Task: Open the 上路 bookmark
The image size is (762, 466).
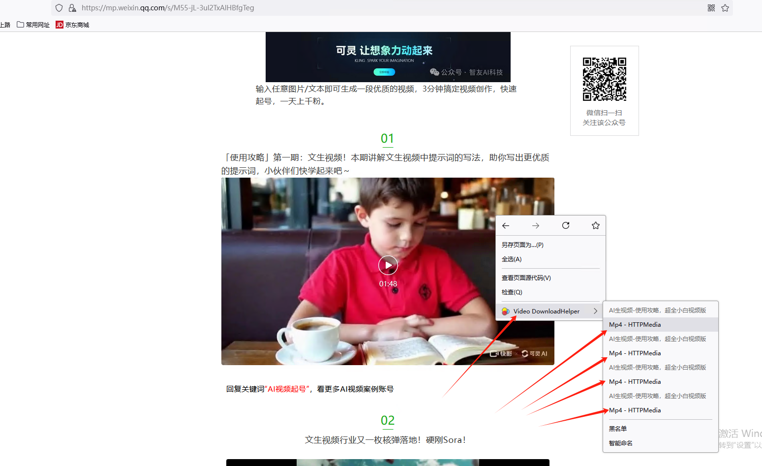Action: (5, 25)
